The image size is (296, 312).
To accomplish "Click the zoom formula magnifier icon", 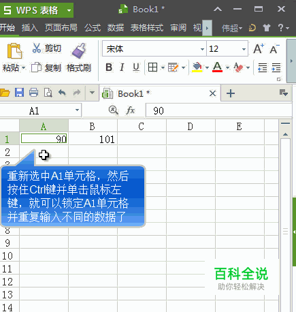I will 113,110.
